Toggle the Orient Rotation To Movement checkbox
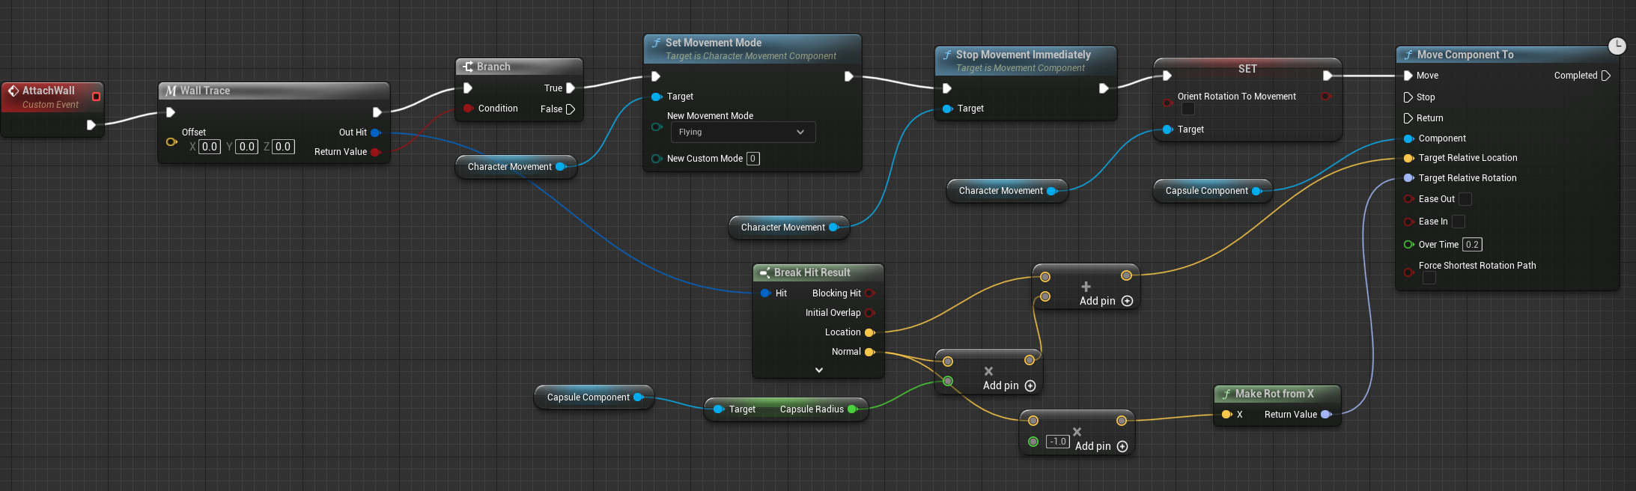 pos(1188,109)
